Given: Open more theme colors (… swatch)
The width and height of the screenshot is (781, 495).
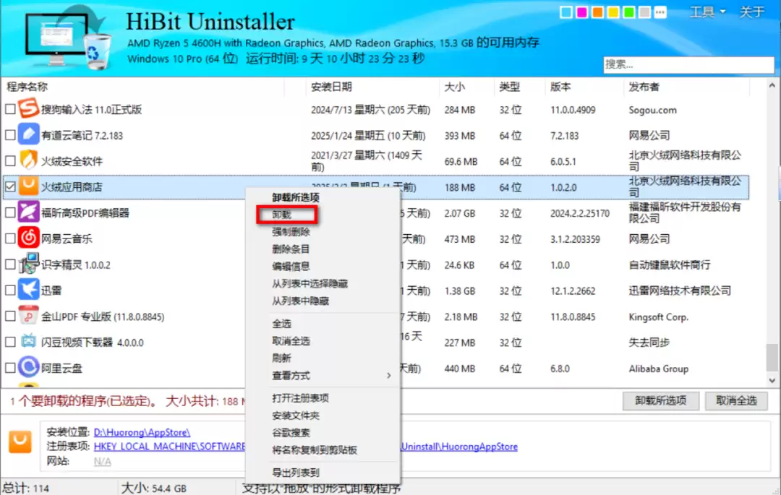Looking at the screenshot, I should click(x=660, y=12).
